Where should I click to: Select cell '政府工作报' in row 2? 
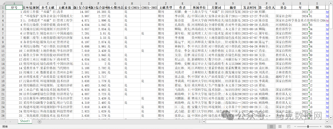click(31, 12)
